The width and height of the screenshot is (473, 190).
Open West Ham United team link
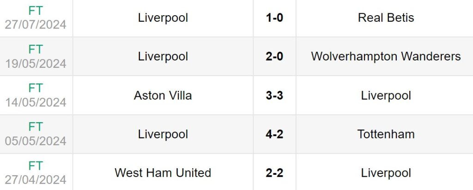point(163,173)
